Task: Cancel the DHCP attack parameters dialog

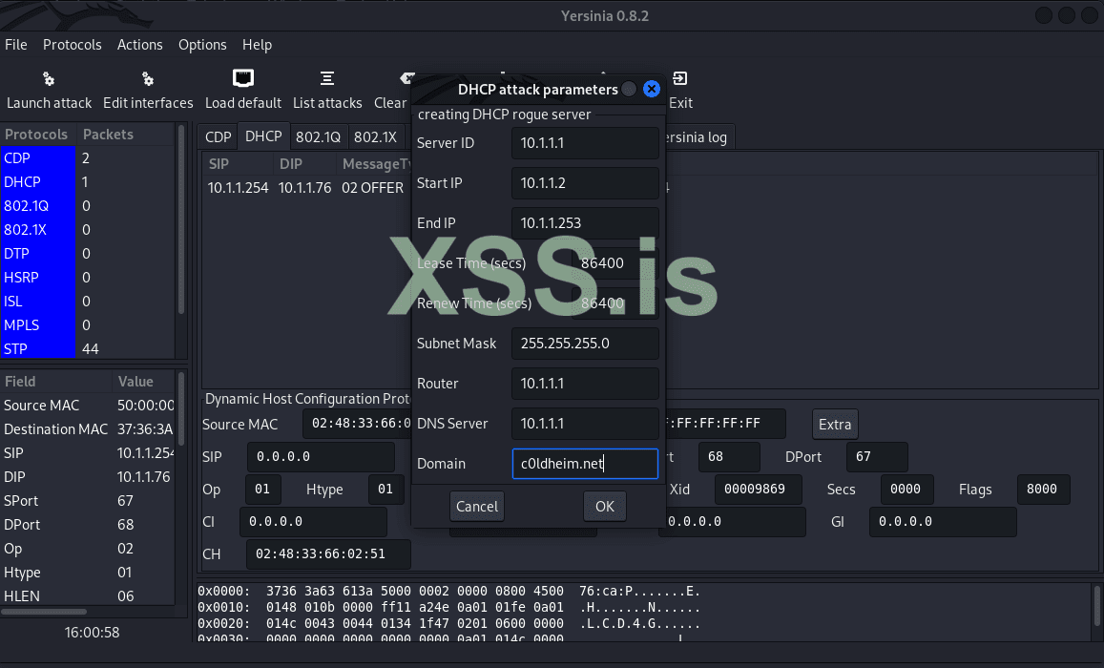Action: [x=476, y=506]
